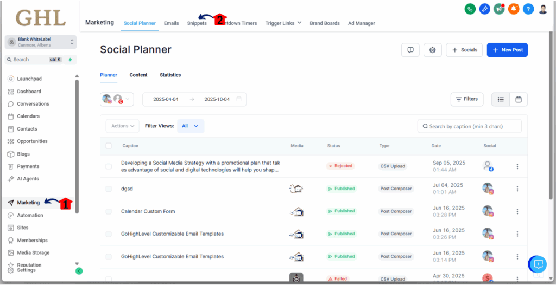Open the Brand Boards tab
556x285 pixels.
(x=325, y=23)
